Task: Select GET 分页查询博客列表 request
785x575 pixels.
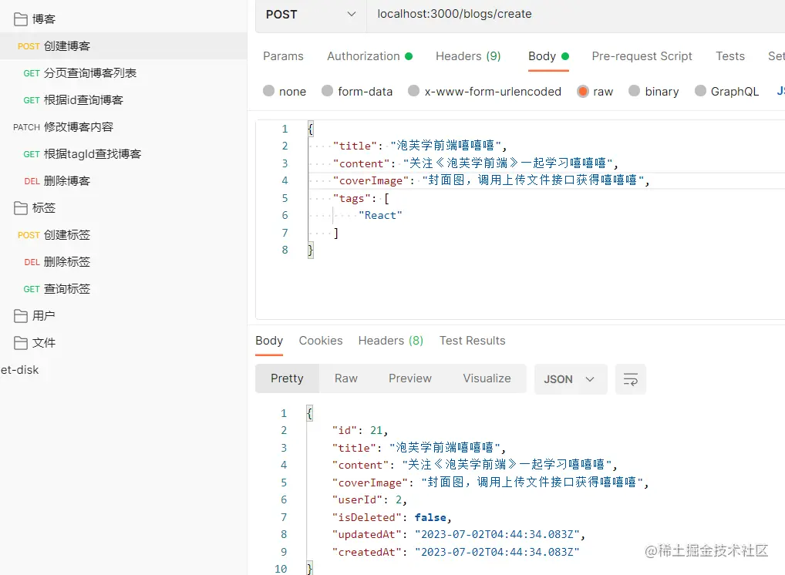Action: pos(123,73)
